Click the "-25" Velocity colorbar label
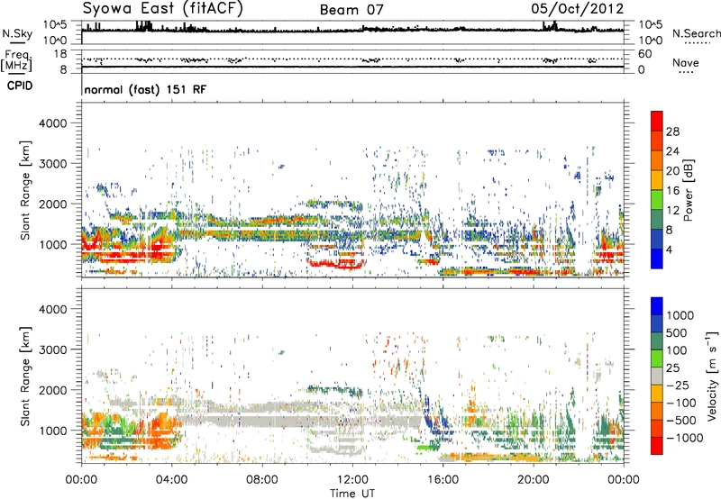 pyautogui.click(x=678, y=386)
